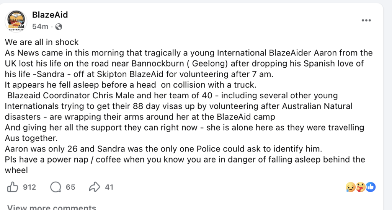Click the care hug reaction emoji
Viewport: 392px width, 210px height.
(x=361, y=187)
